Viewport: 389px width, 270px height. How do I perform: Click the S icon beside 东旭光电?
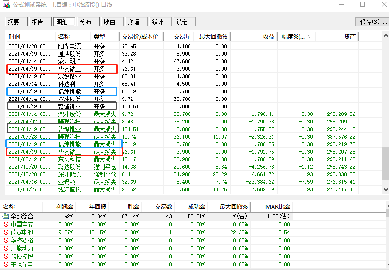click(6, 264)
